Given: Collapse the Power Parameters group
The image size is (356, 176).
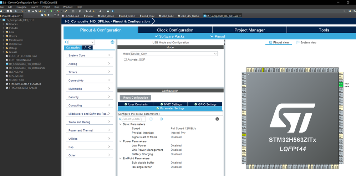Looking at the screenshot, I should pyautogui.click(x=120, y=141).
